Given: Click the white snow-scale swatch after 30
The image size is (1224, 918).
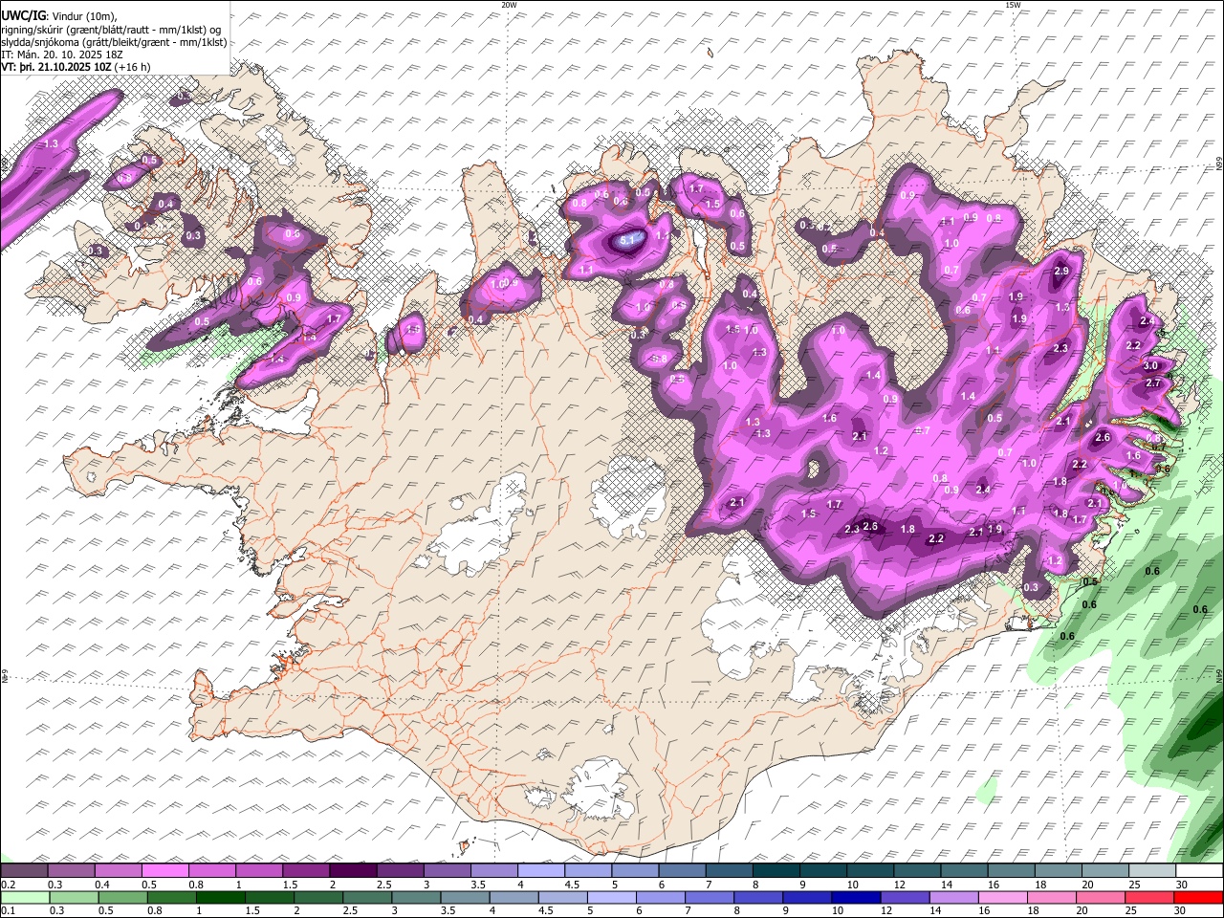Looking at the screenshot, I should pyautogui.click(x=1199, y=870).
